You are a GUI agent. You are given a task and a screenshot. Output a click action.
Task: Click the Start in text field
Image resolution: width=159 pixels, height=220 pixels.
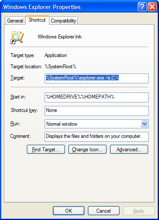click(97, 97)
